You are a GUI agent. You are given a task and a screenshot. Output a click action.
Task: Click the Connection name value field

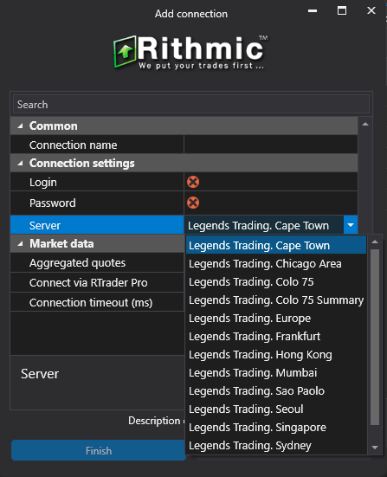coord(271,145)
